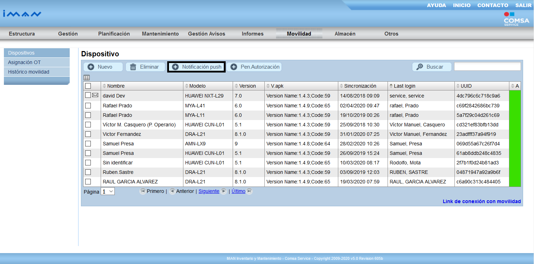Click the previous page arrow icon
The image size is (534, 264).
pyautogui.click(x=172, y=191)
